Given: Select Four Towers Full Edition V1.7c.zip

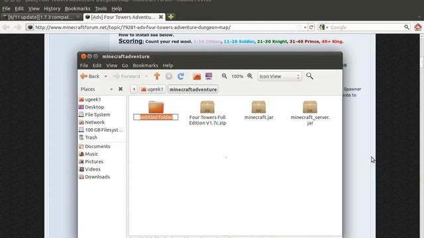Looking at the screenshot, I should pos(207,113).
